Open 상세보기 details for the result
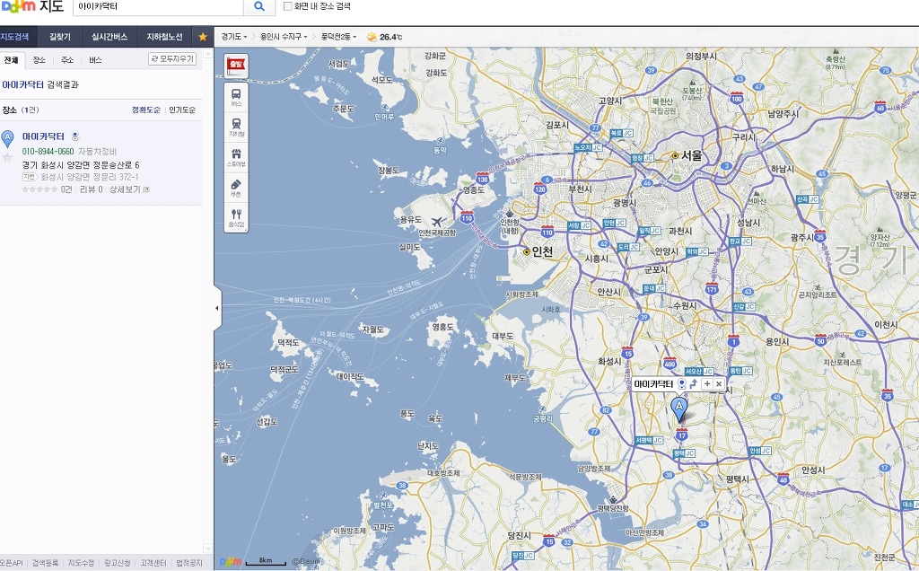Screen dimensions: 919x571 point(129,189)
